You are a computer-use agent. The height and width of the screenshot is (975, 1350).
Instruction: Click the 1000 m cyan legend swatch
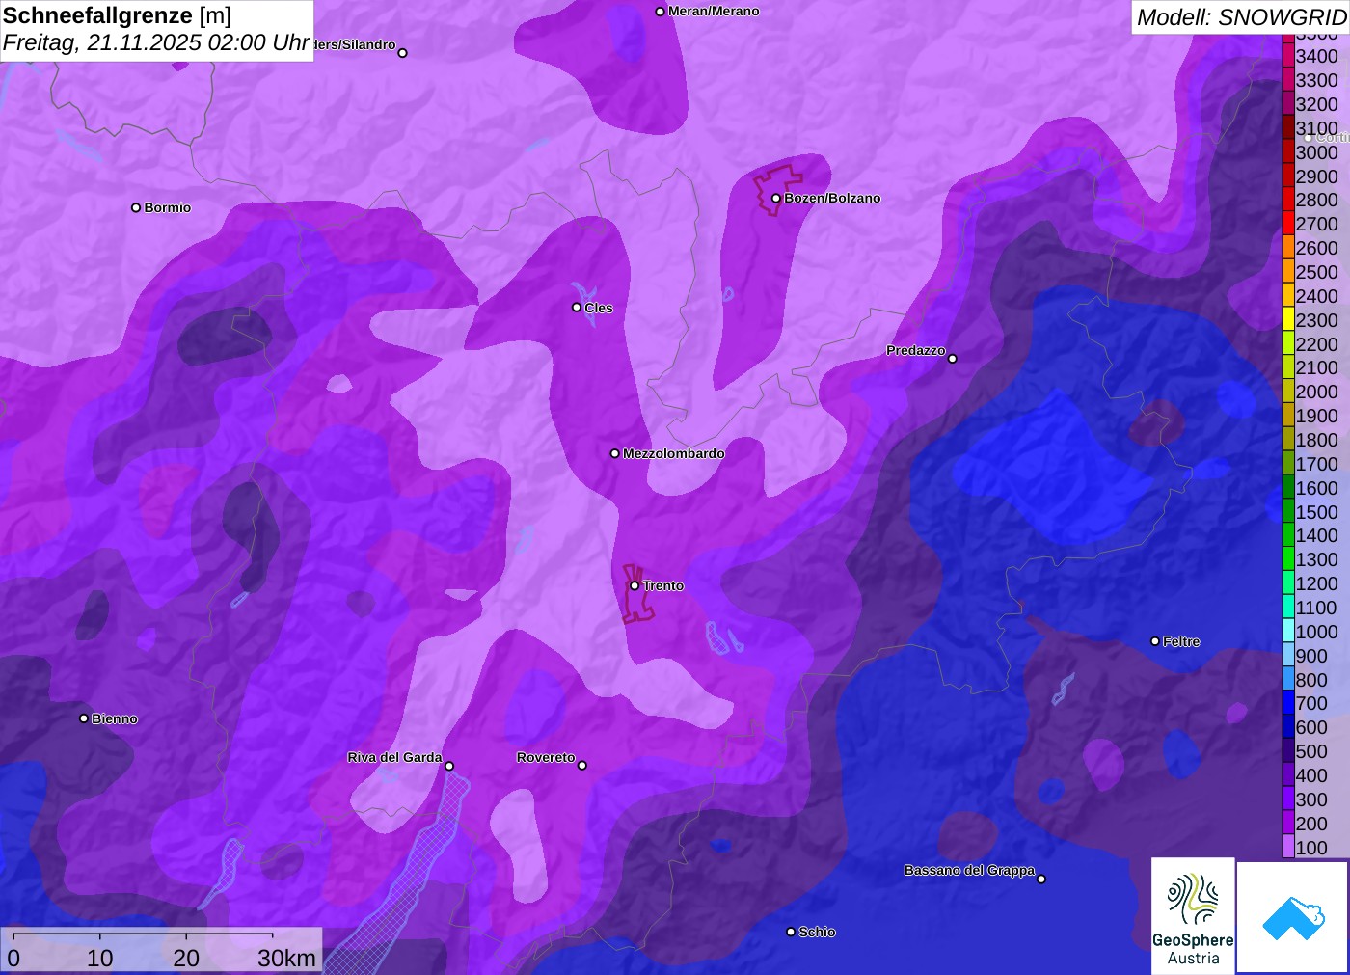(1288, 632)
